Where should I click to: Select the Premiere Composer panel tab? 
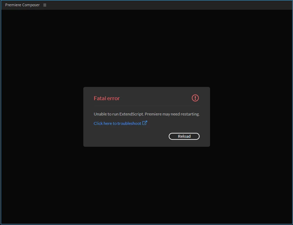tap(23, 5)
